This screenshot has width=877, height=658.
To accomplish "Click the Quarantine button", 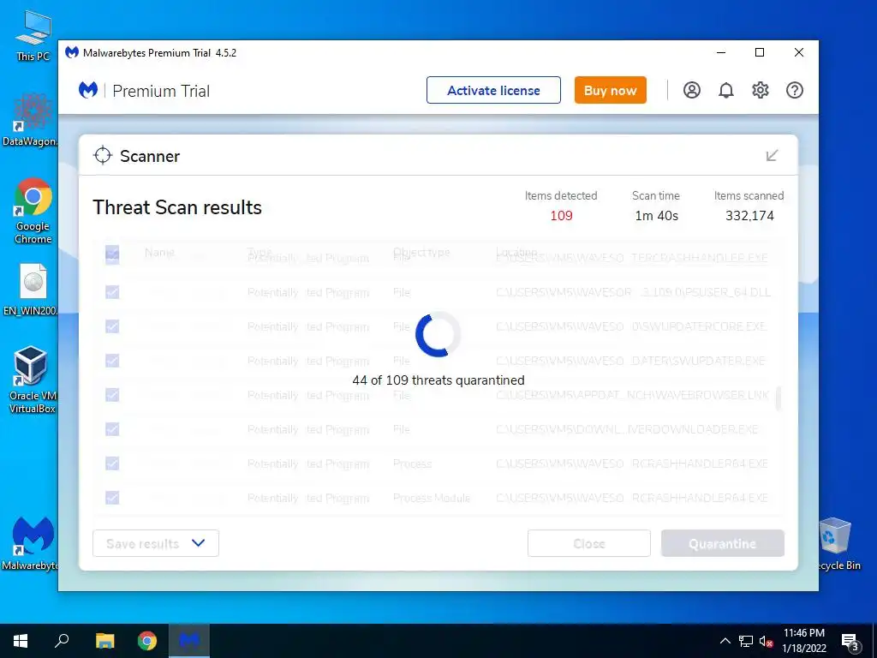I will click(x=722, y=543).
